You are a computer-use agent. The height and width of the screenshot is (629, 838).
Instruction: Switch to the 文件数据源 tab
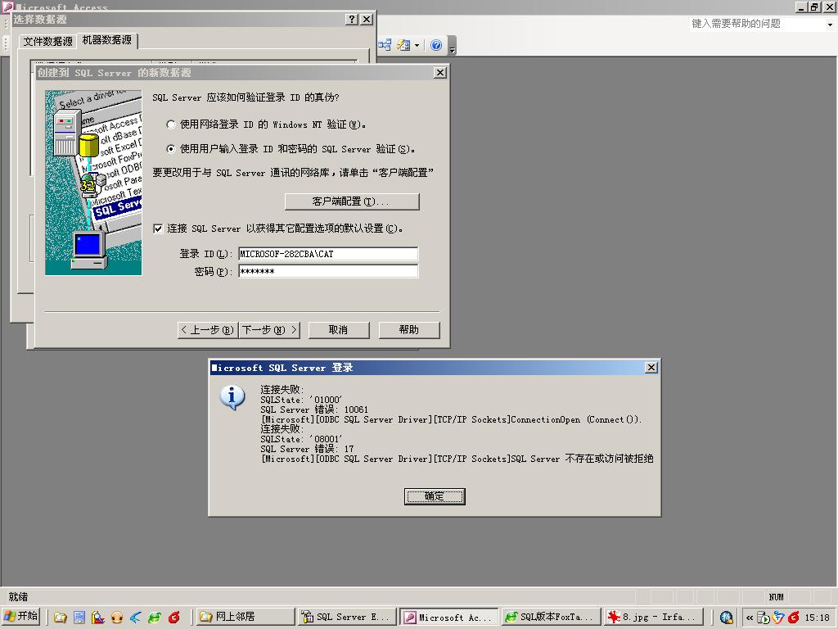pyautogui.click(x=48, y=41)
